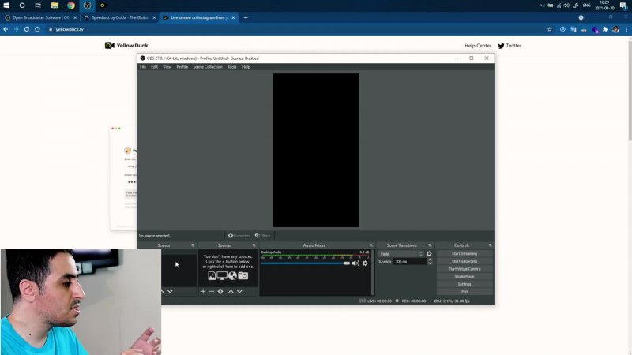Move source up with the up arrow
The image size is (632, 355).
coord(231,292)
